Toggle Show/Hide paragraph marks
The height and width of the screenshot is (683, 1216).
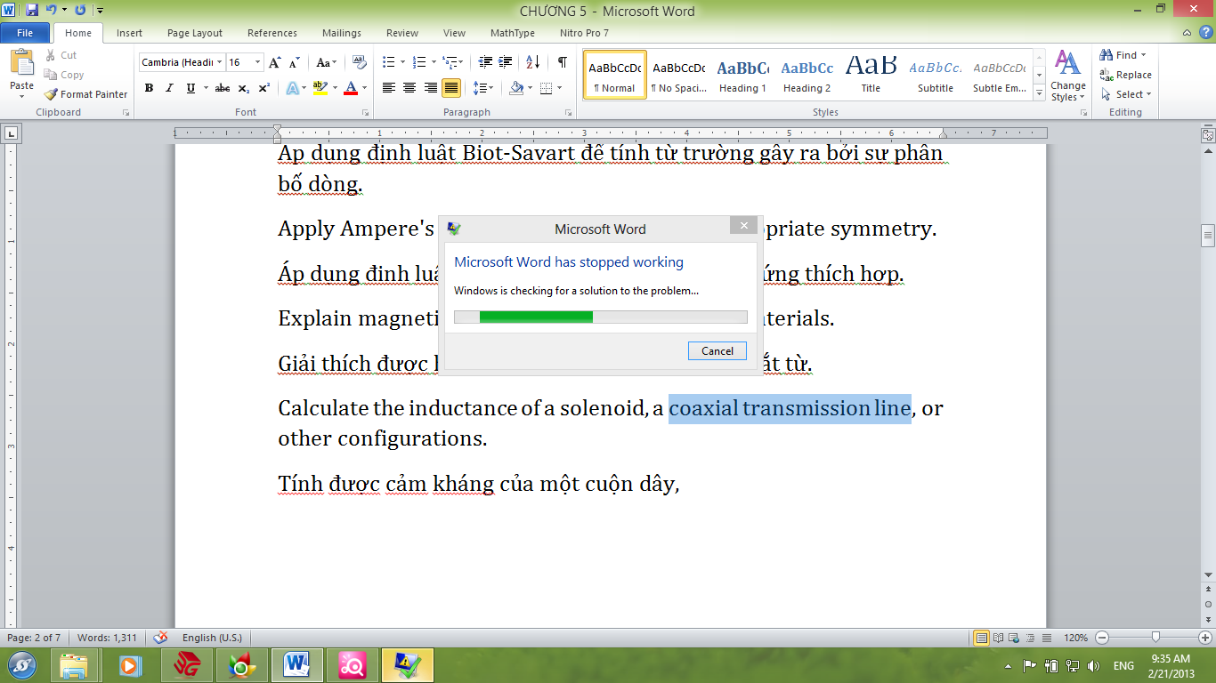coord(562,62)
